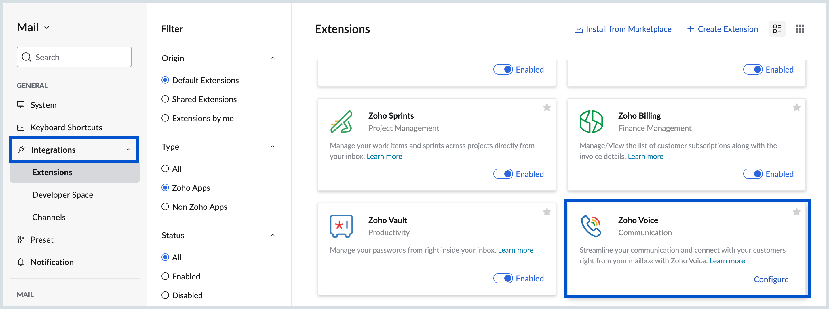Go to Keyboard Shortcuts settings
The image size is (829, 309).
pyautogui.click(x=66, y=128)
